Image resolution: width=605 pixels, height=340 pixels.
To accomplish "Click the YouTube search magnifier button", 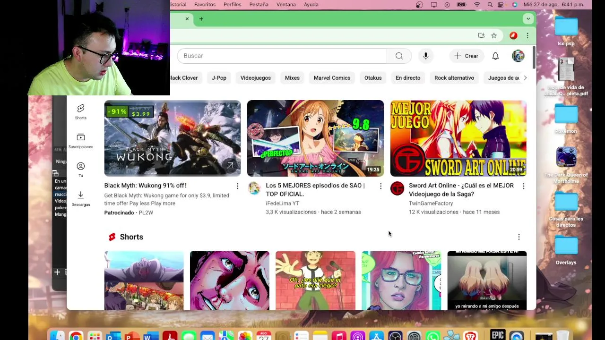I will click(x=399, y=56).
